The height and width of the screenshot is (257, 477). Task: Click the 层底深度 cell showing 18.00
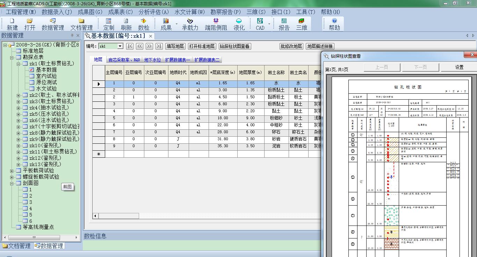click(x=223, y=118)
